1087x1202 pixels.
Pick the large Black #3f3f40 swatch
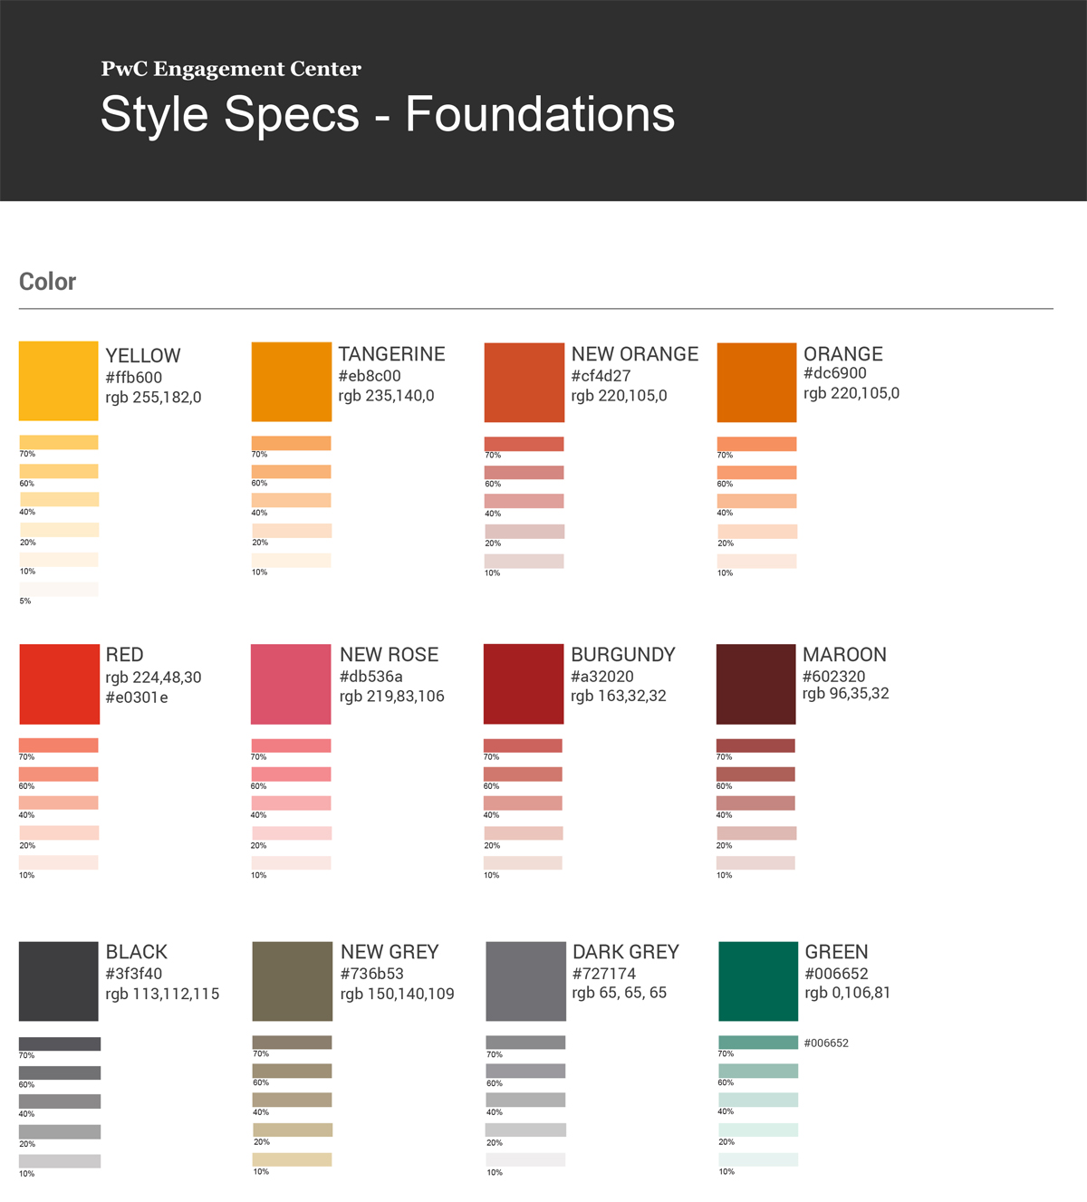click(x=59, y=981)
